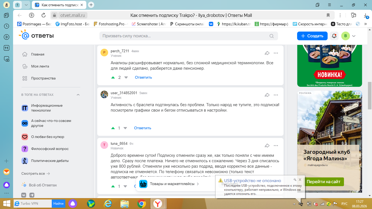
Task: Downvote the answer by user_314852001
Action: coord(125,128)
